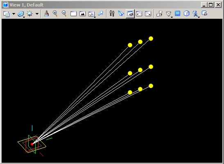Adjust view brightness via the sun icon
224x164 pixels.
30,14
